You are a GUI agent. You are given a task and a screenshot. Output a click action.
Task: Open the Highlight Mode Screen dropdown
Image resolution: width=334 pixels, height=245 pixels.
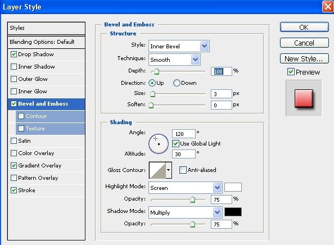coord(186,188)
